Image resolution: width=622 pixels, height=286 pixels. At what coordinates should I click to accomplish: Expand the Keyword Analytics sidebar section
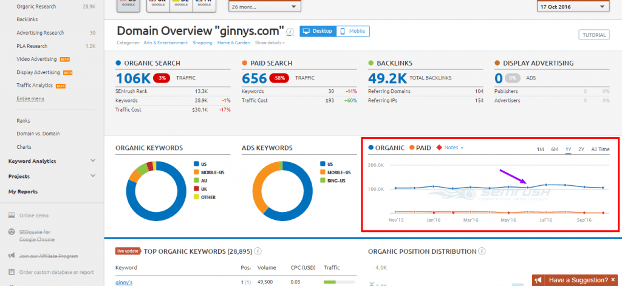point(92,161)
